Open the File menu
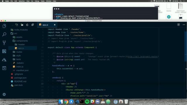Viewport: 187px width, 105px height. [12, 1]
